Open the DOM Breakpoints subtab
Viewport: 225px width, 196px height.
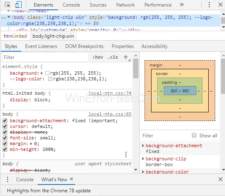point(84,46)
